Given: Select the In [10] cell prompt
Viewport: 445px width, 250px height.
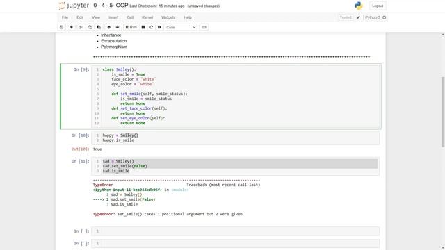Looking at the screenshot, I should coord(81,135).
